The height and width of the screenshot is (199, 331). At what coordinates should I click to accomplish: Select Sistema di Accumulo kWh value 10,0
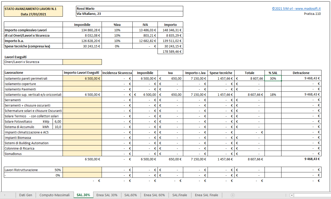click(58, 127)
